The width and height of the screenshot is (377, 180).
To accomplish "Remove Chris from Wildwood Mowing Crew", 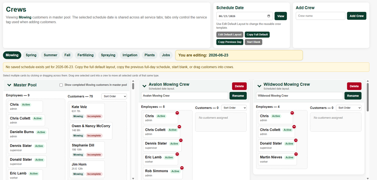I will (x=292, y=113).
